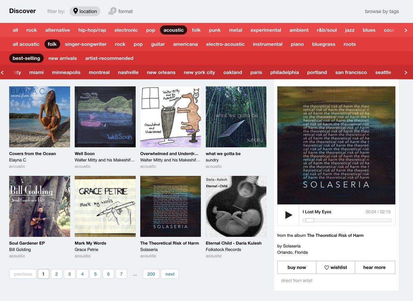413x301 pixels.
Task: Click the heart wishlist button
Action: [x=336, y=267]
